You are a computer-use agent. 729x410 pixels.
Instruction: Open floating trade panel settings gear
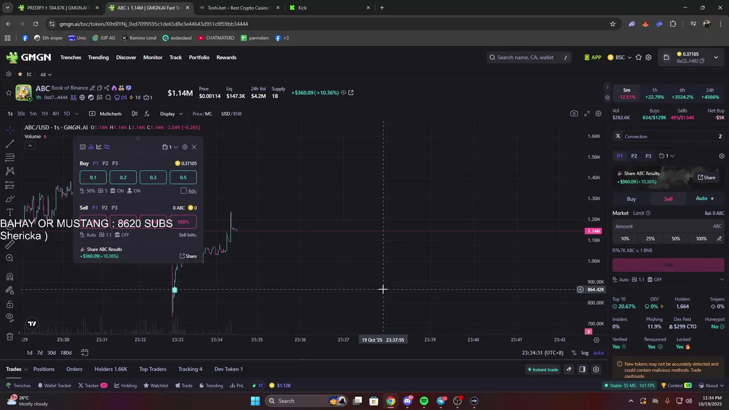point(185,147)
